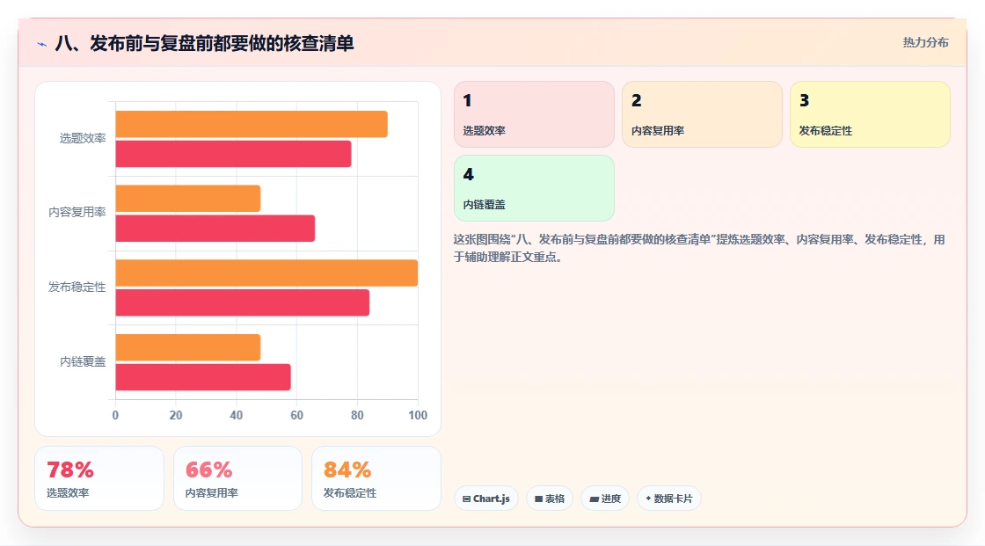Screen dimensions: 985x546
Task: Open card 1 选题效率
Action: [534, 114]
